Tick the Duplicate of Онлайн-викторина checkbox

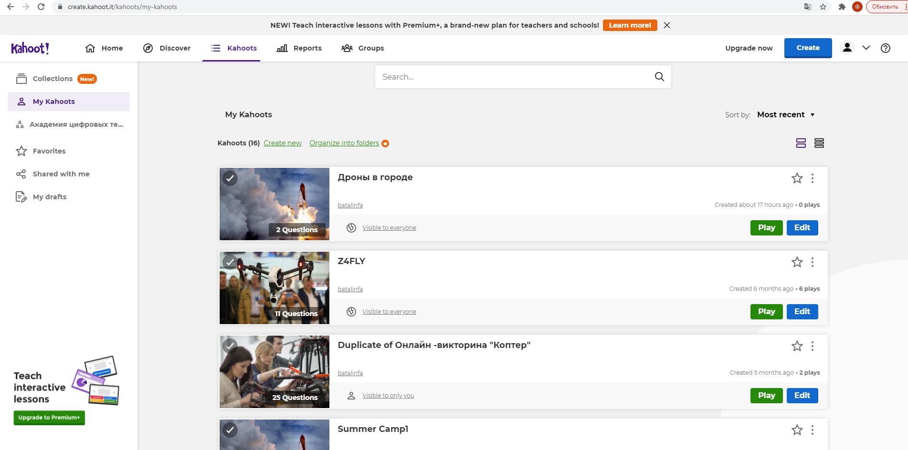[230, 346]
